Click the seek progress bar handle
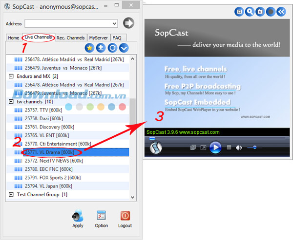Screen dimensions: 293x240 coord(152,138)
